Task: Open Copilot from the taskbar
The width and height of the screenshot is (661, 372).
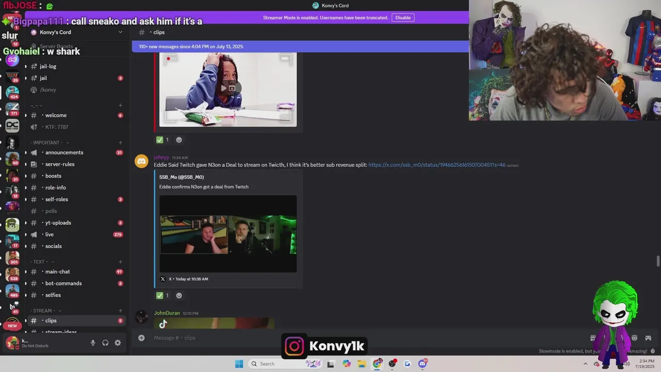Action: pos(347,364)
